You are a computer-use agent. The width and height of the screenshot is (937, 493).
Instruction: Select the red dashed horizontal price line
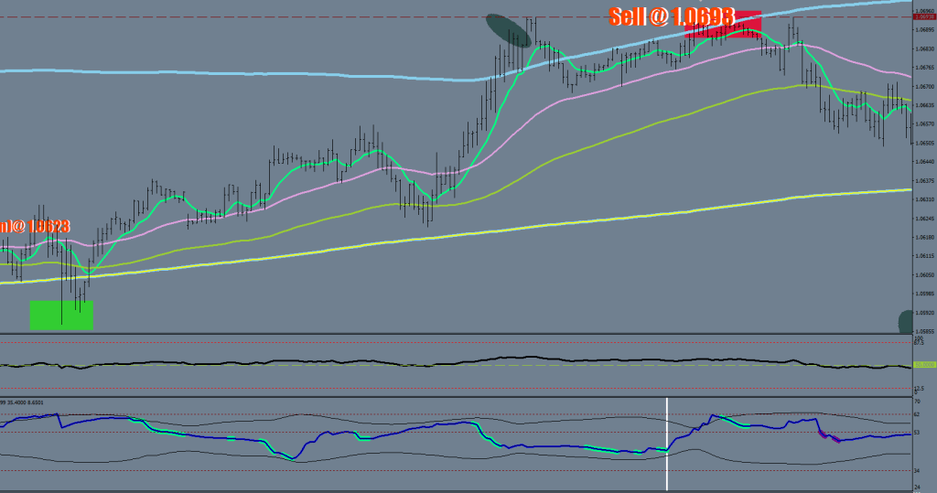(275, 17)
